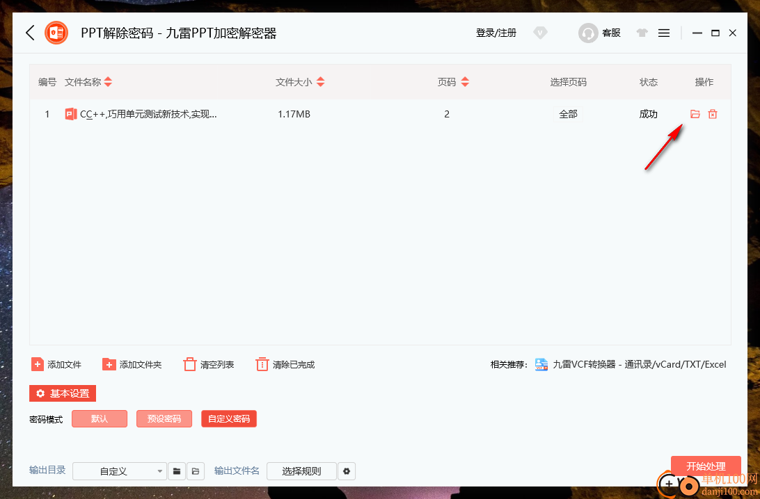The width and height of the screenshot is (760, 499).
Task: Select 默认 password mode
Action: click(100, 418)
